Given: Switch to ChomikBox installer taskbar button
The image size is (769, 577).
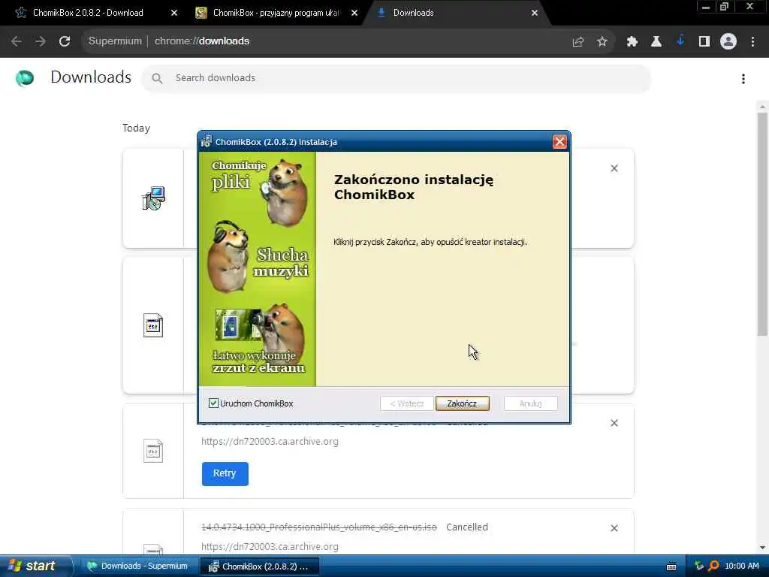Looking at the screenshot, I should [259, 566].
